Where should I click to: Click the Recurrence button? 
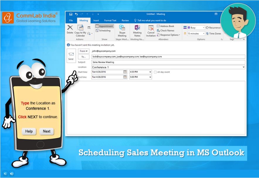213,28
